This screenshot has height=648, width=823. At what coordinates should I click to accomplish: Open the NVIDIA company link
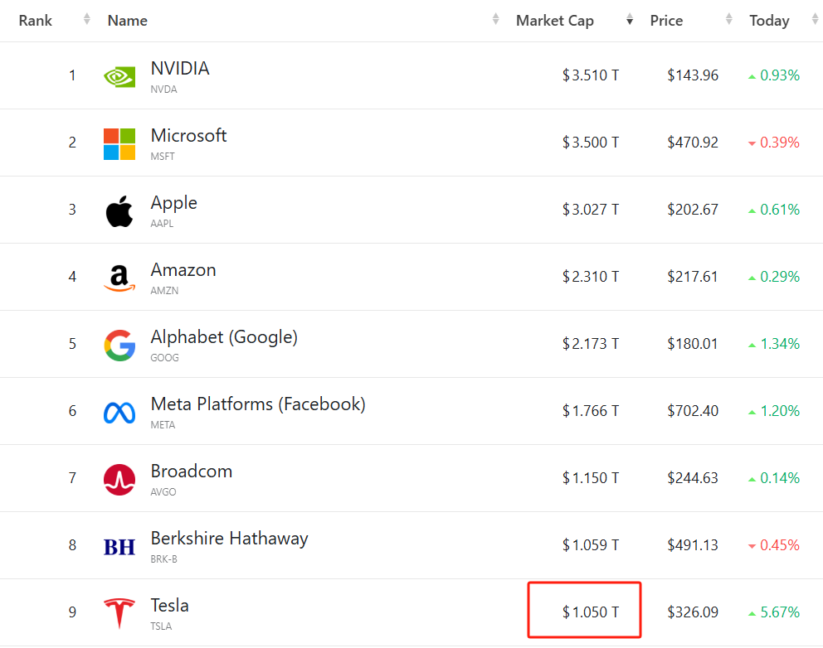[180, 69]
